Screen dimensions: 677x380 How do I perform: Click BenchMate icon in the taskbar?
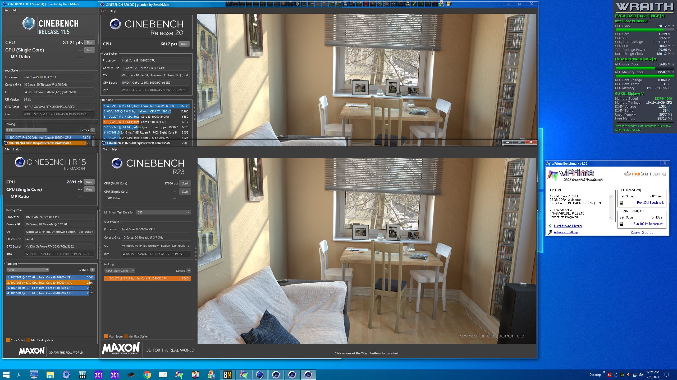point(227,374)
